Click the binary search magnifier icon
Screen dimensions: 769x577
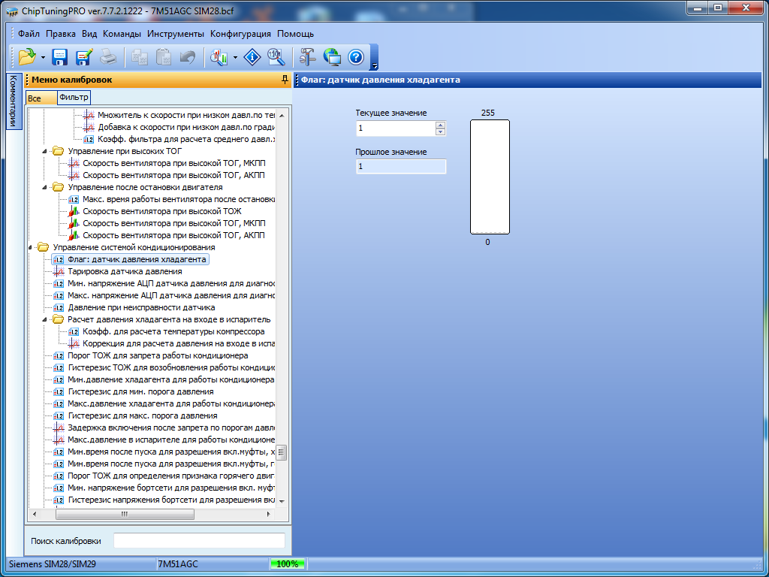click(276, 57)
